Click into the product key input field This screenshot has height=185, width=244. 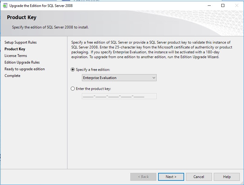pyautogui.click(x=119, y=96)
